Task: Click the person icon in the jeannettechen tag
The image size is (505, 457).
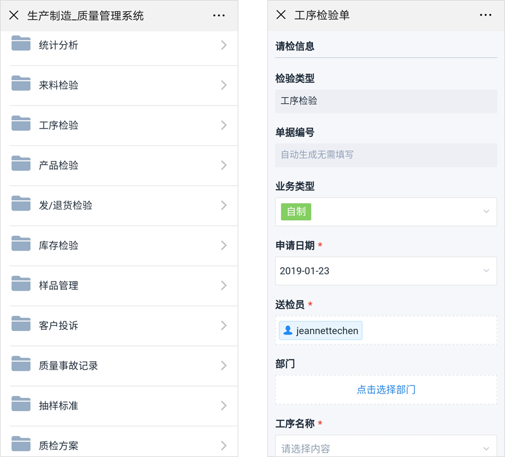Action: click(x=287, y=330)
